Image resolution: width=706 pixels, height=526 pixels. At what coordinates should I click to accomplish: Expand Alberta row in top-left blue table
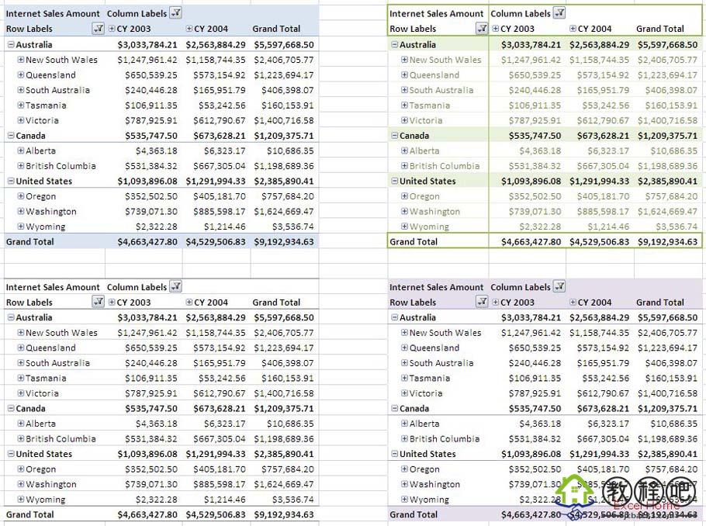coord(21,151)
